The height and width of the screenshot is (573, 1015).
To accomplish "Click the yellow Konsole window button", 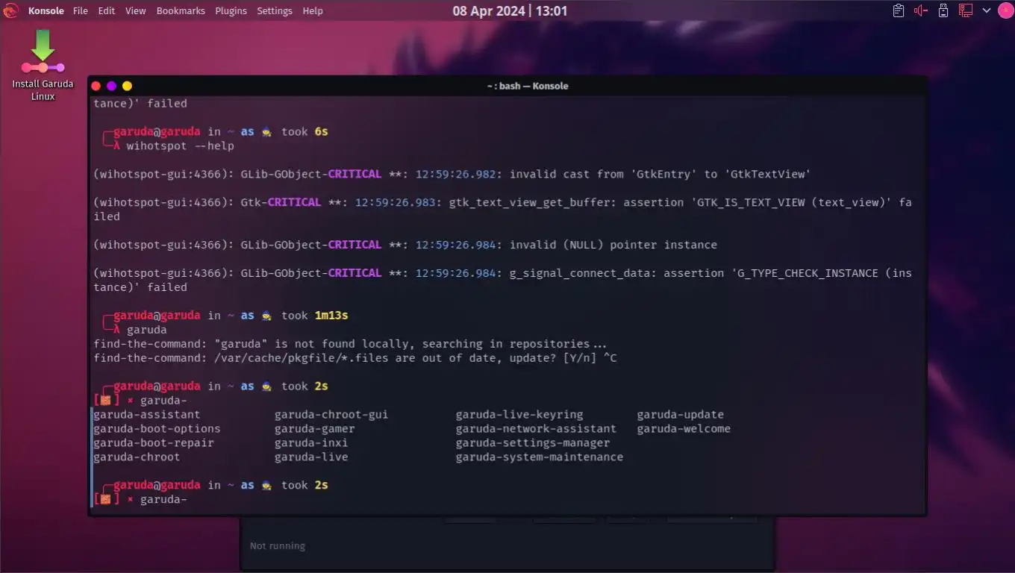I will (127, 86).
